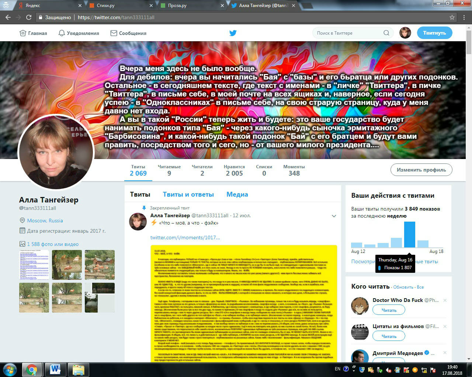Open the Windows Start button
Image resolution: width=472 pixels, height=377 pixels.
pos(10,369)
